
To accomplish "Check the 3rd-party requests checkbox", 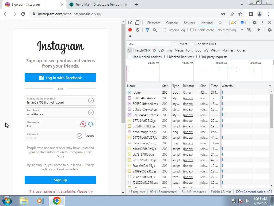I will pos(198,57).
